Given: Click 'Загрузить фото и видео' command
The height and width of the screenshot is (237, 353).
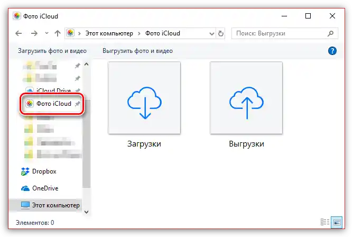Looking at the screenshot, I should point(52,51).
